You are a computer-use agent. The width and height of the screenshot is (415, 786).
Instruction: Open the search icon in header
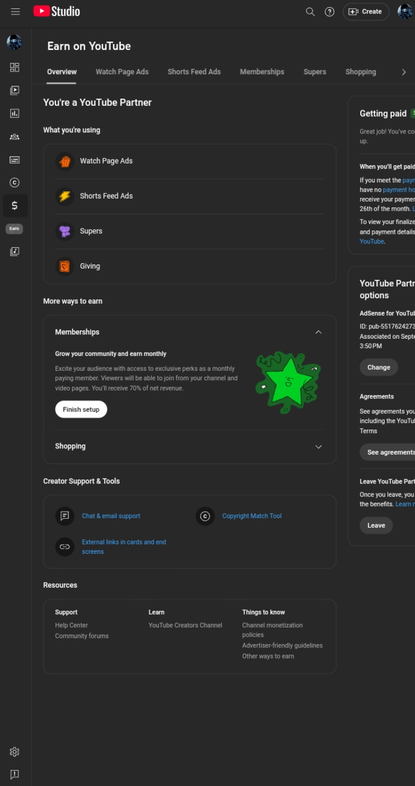[x=310, y=12]
